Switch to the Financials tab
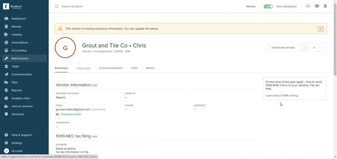 pos(83,68)
